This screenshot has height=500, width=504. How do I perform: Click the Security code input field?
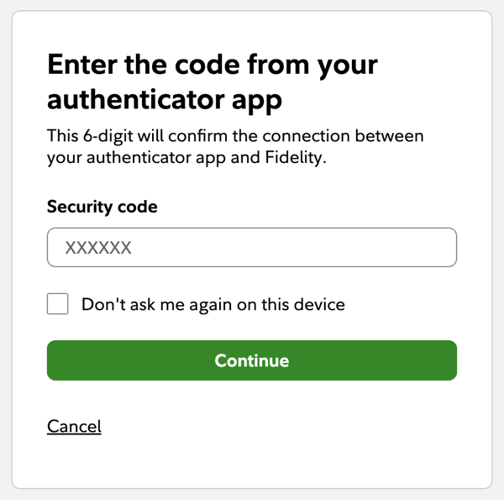pyautogui.click(x=251, y=247)
